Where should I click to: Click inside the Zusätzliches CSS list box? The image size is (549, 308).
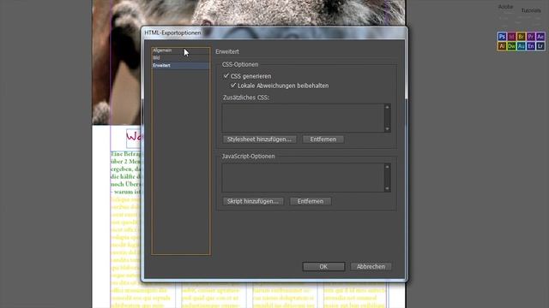[303, 118]
